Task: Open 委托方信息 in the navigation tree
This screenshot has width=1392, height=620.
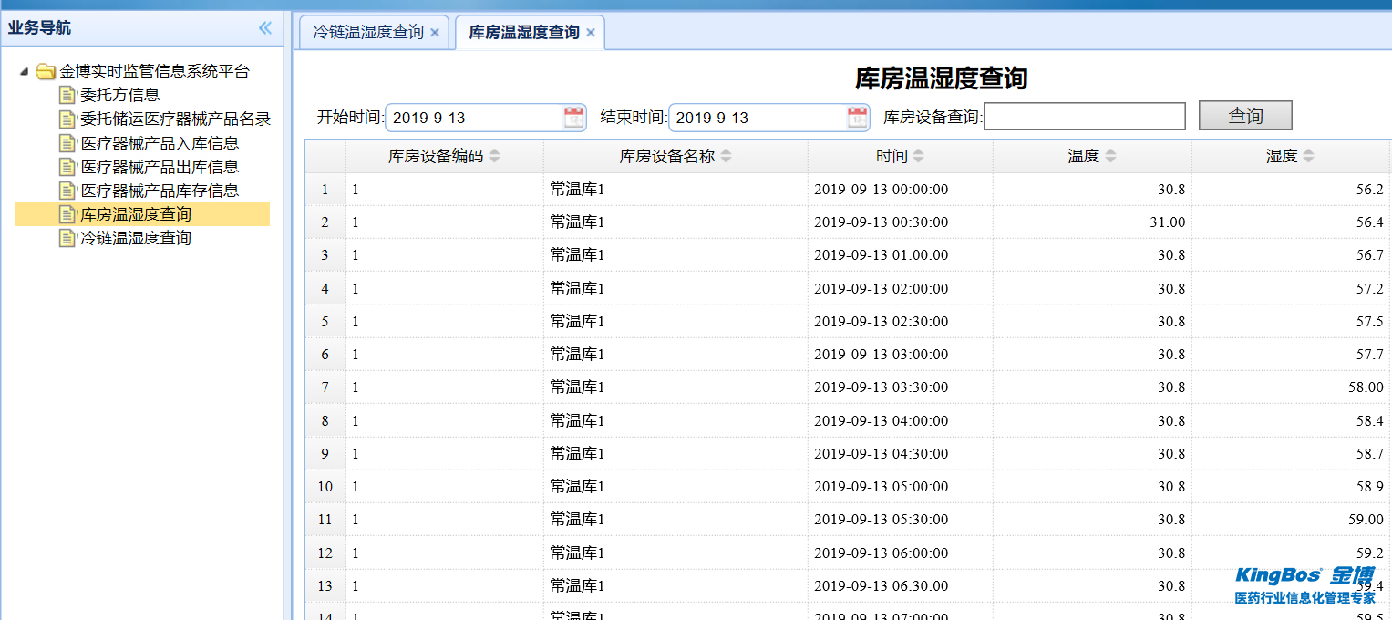Action: click(119, 94)
